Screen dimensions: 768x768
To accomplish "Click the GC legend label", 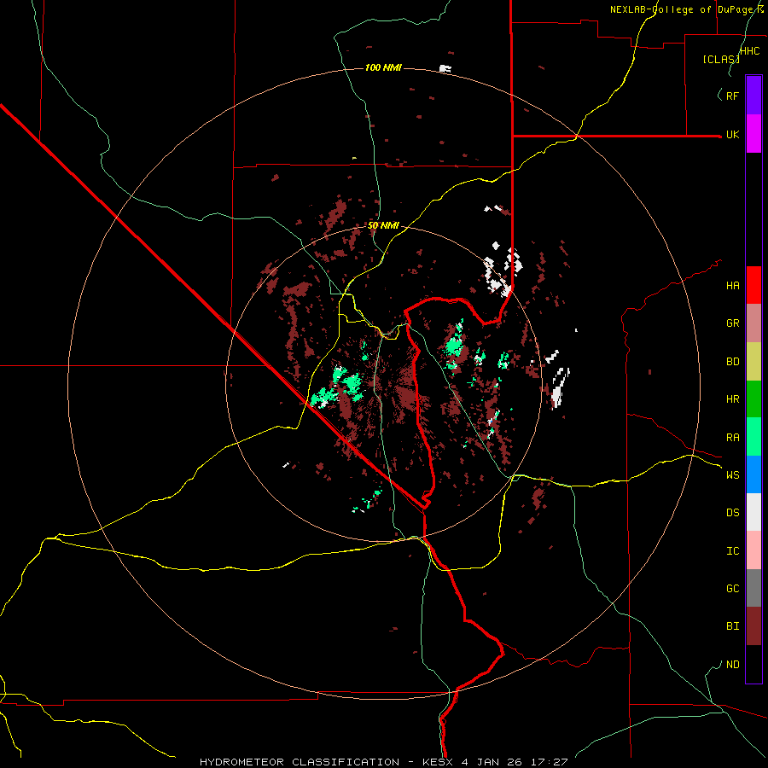I will pyautogui.click(x=732, y=589).
